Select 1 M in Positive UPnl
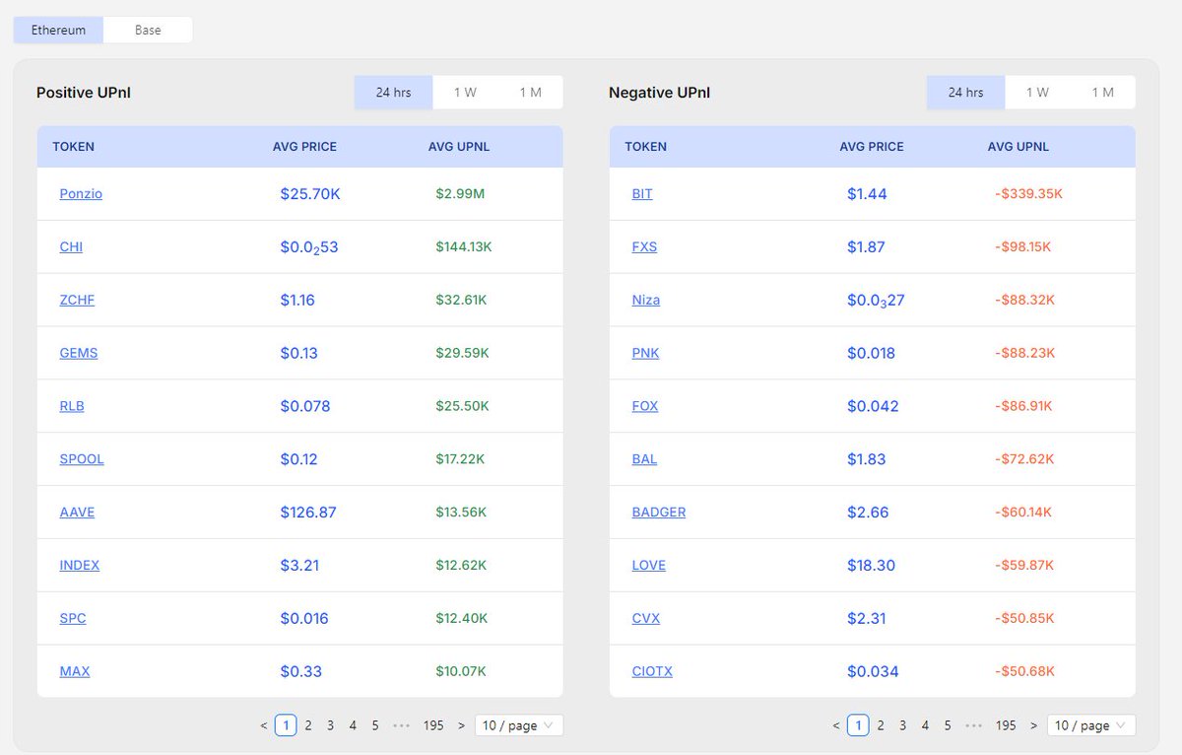 click(531, 93)
